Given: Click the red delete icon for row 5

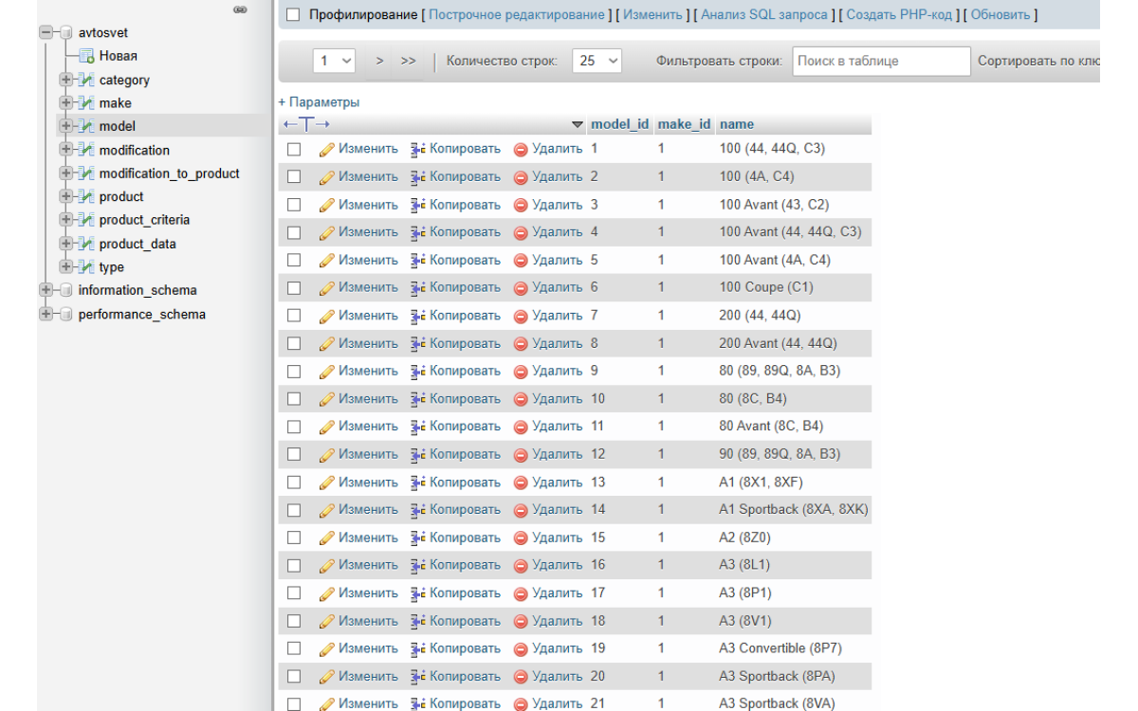Looking at the screenshot, I should [x=521, y=261].
